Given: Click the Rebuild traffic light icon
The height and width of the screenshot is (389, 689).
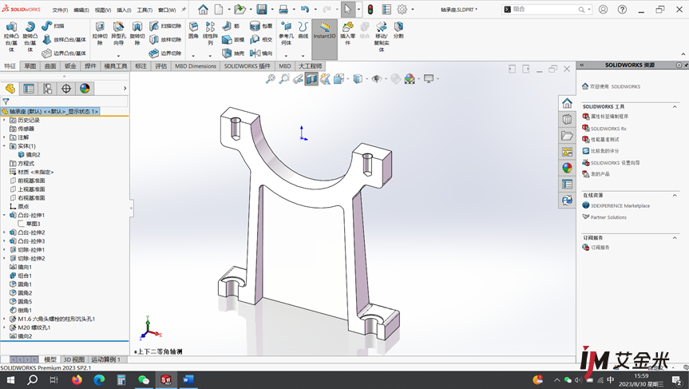Looking at the screenshot, I should 370,10.
